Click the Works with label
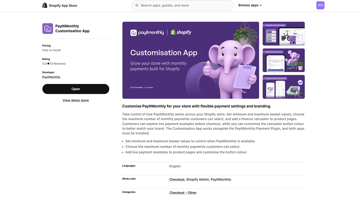This screenshot has width=361, height=198. point(129,179)
